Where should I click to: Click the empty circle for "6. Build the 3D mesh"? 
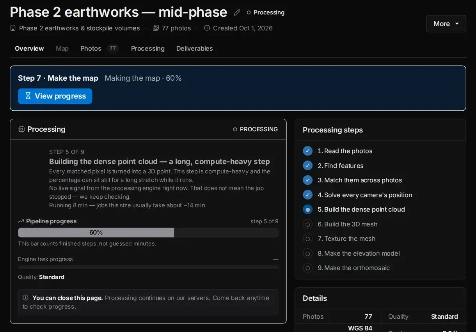tap(308, 224)
